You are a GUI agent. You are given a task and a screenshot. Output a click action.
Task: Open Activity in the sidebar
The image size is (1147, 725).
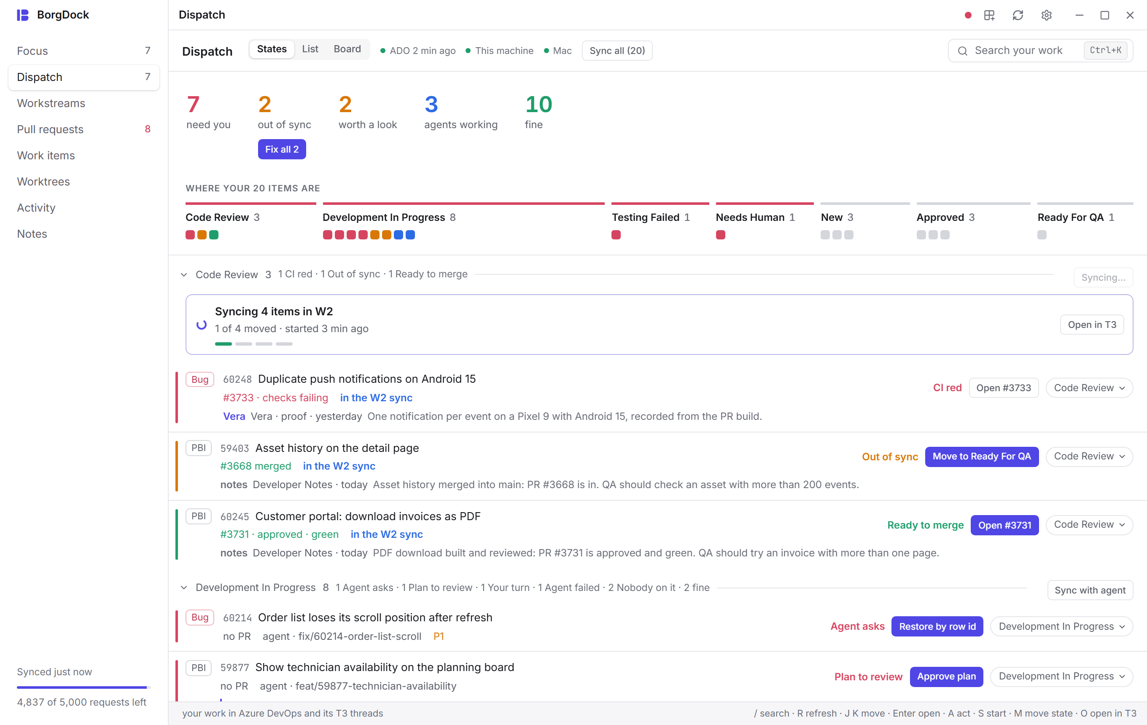pos(84,208)
